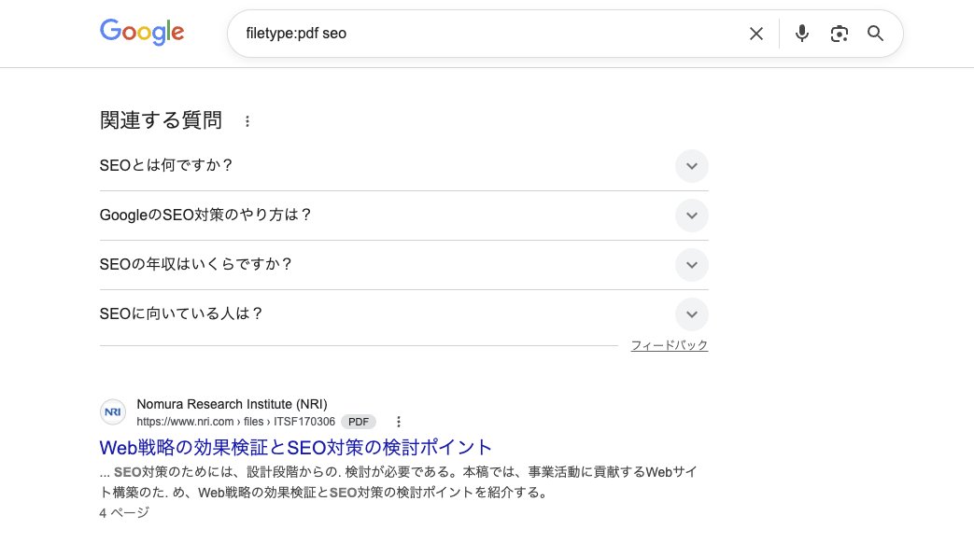Open the Web戦略の効果検証とSEO対策の検討ポイント result
Image resolution: width=974 pixels, height=543 pixels.
(295, 447)
